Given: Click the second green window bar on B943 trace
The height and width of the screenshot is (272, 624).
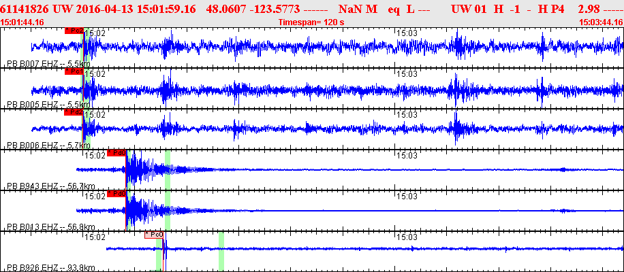Looking at the screenshot, I should pyautogui.click(x=168, y=170).
